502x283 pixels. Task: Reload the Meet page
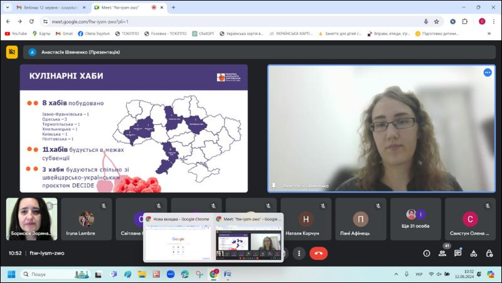[31, 21]
